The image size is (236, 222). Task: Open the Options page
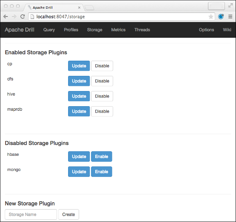pyautogui.click(x=207, y=30)
